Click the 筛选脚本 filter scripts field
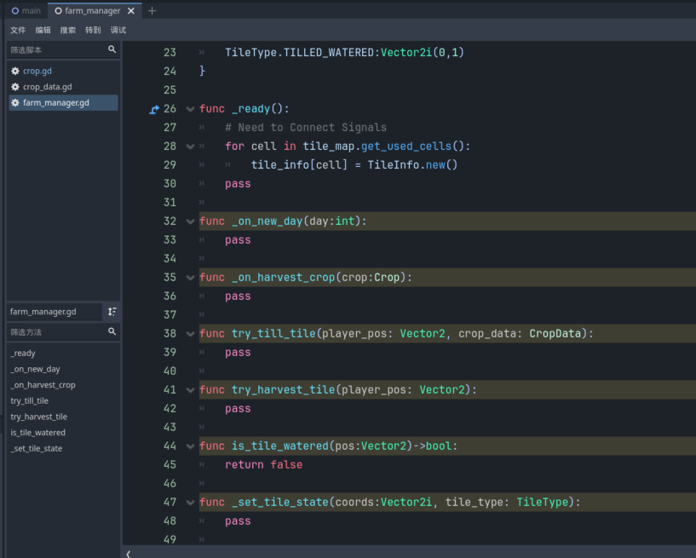 [55, 50]
